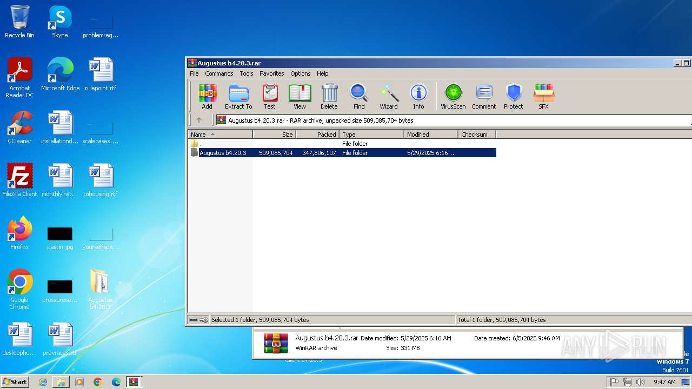The width and height of the screenshot is (692, 389).
Task: Select the tohousing.rtf desktop file
Action: tap(101, 180)
